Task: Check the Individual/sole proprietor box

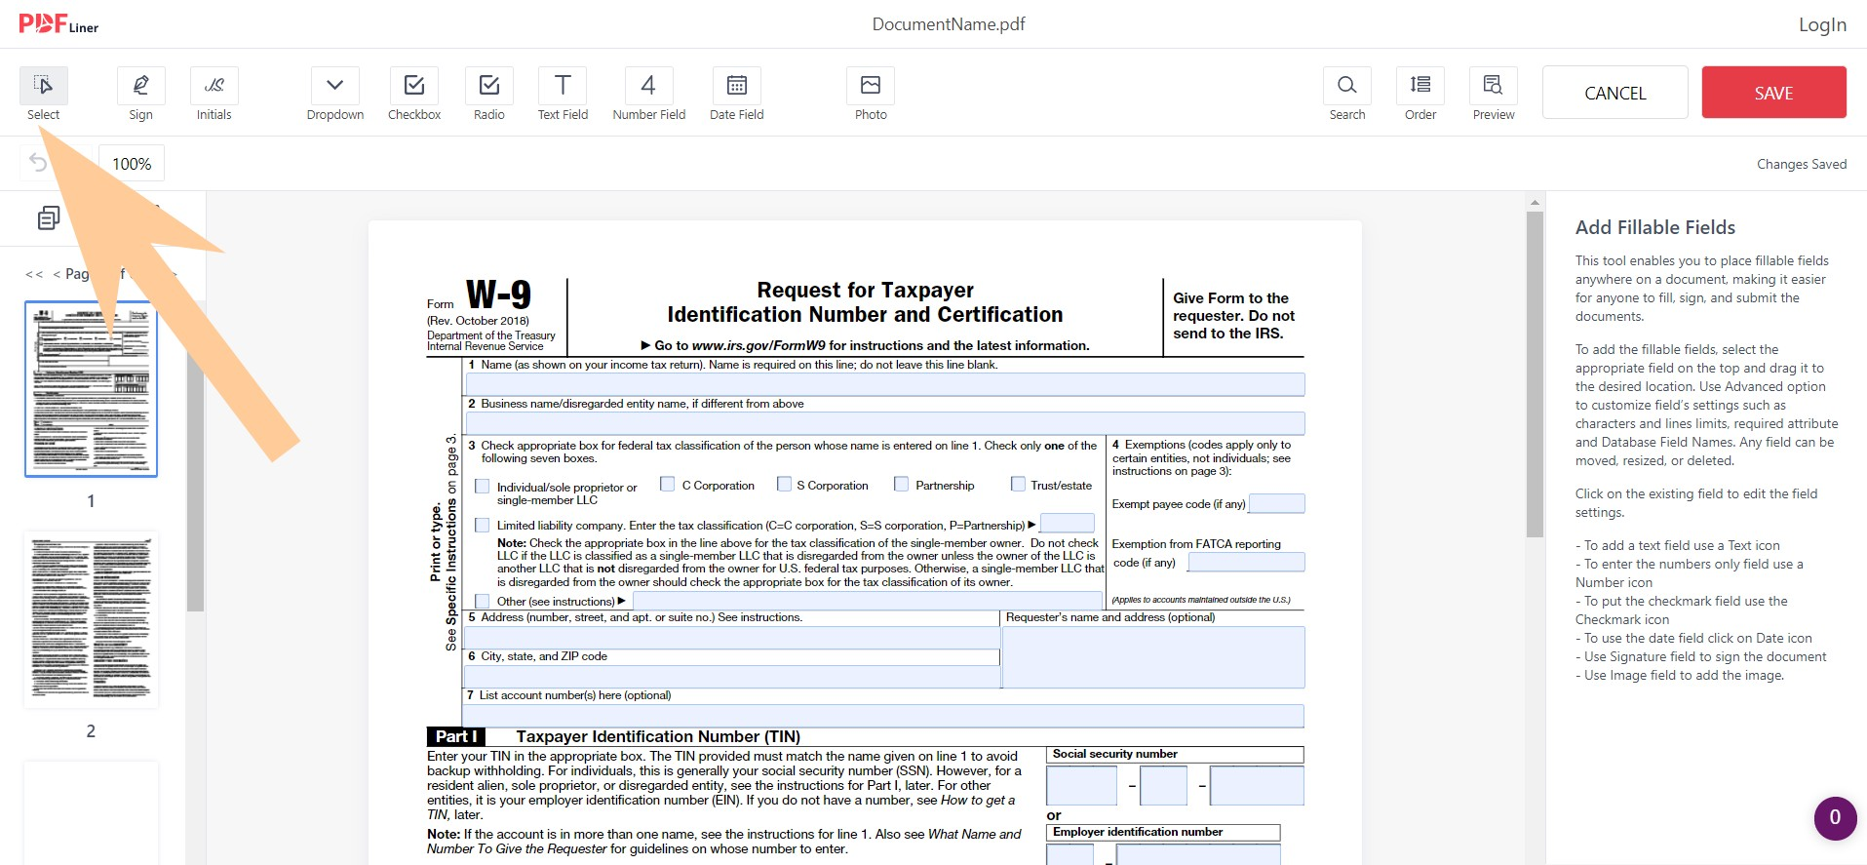Action: [482, 486]
